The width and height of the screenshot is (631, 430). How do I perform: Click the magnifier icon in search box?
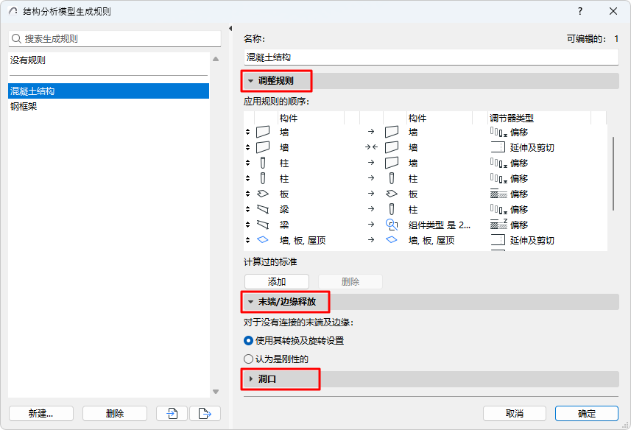click(x=16, y=38)
